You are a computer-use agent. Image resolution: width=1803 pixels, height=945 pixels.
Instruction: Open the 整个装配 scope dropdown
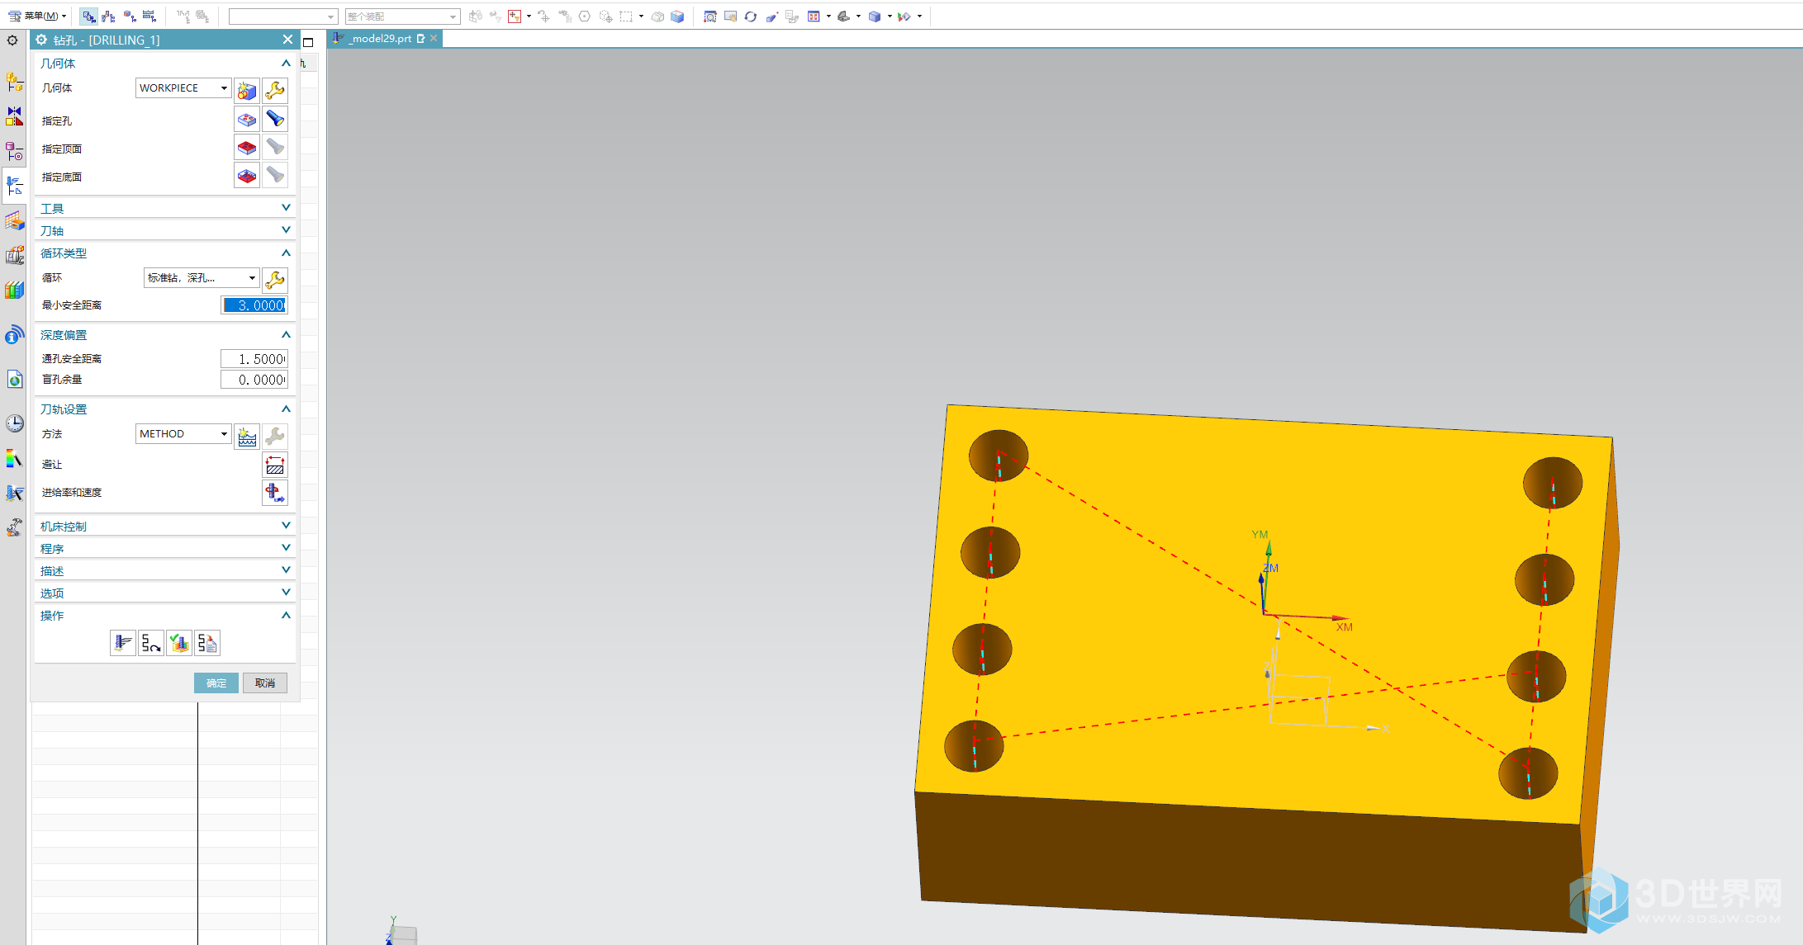[402, 17]
